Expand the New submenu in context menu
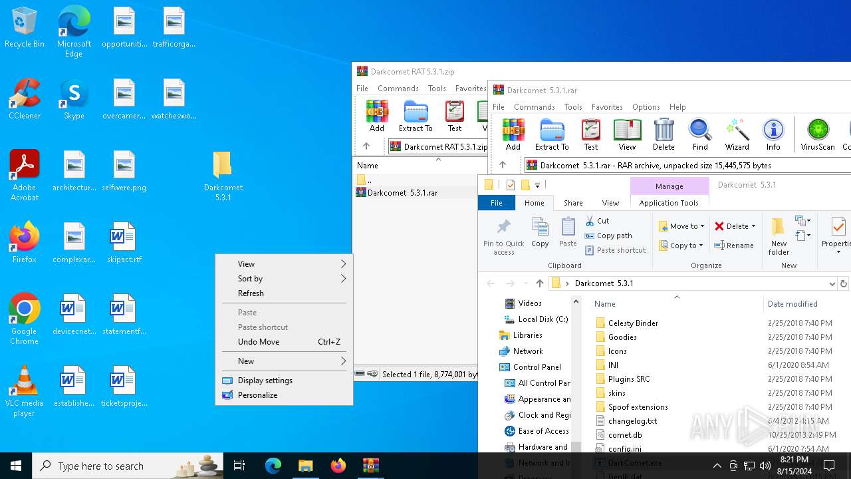This screenshot has width=851, height=479. click(285, 361)
